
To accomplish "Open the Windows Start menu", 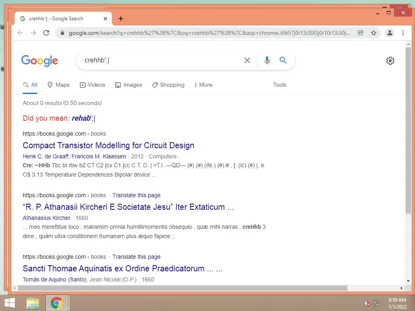I will (x=10, y=303).
